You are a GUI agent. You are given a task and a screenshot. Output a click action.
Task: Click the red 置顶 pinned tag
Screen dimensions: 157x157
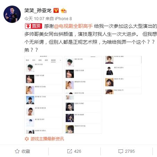tap(33, 26)
